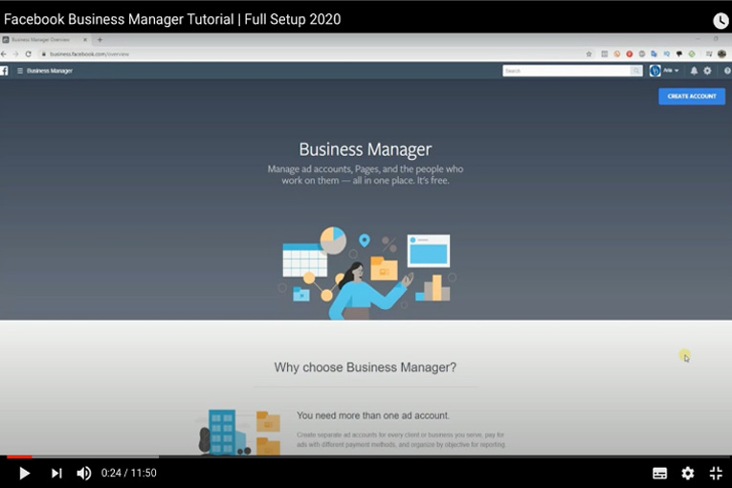This screenshot has width=732, height=488.
Task: Exit full screen mode
Action: [716, 473]
